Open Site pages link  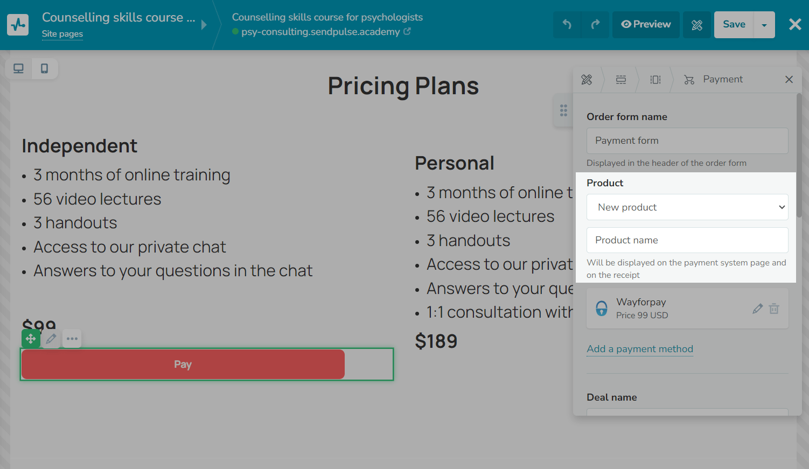pos(62,34)
